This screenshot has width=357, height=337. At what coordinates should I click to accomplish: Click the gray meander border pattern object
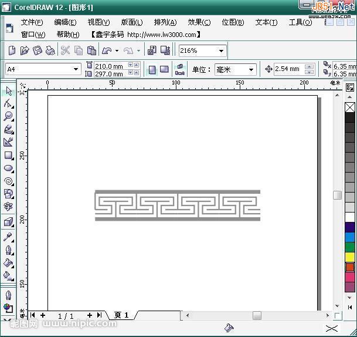point(178,205)
